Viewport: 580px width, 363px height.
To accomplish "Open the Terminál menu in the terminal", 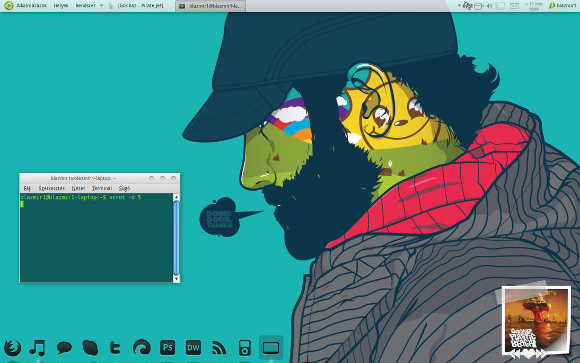I will click(102, 188).
